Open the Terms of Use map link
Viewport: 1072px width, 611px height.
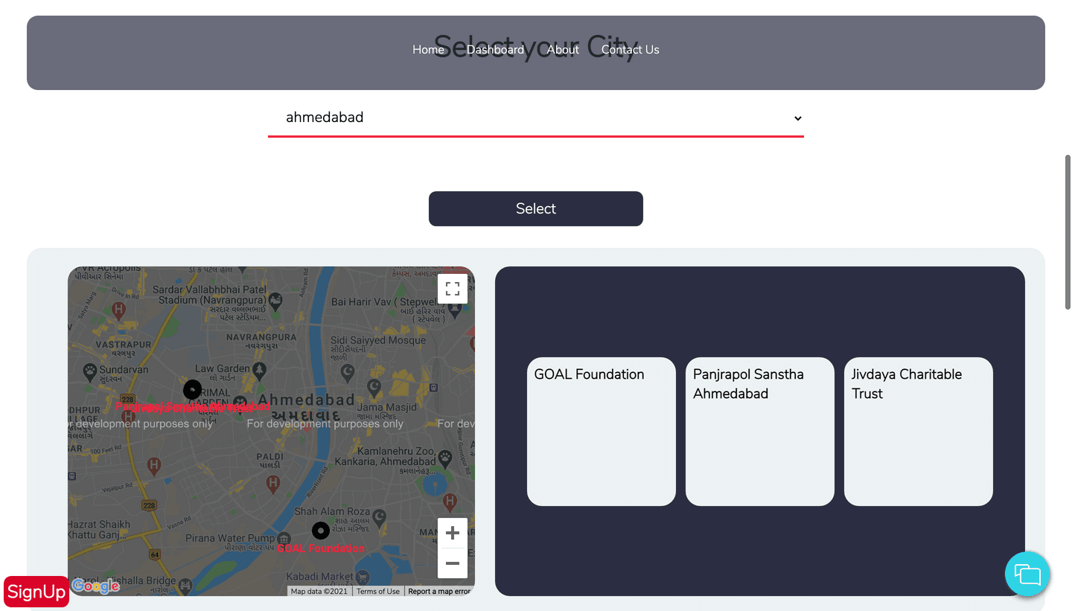[378, 592]
